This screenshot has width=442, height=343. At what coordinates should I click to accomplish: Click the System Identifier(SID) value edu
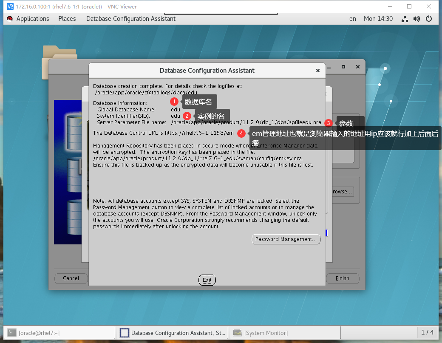176,116
